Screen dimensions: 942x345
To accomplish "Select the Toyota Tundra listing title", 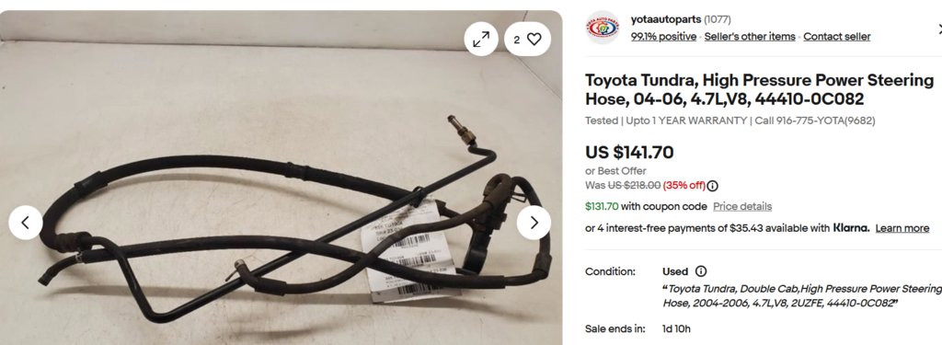I will click(759, 89).
